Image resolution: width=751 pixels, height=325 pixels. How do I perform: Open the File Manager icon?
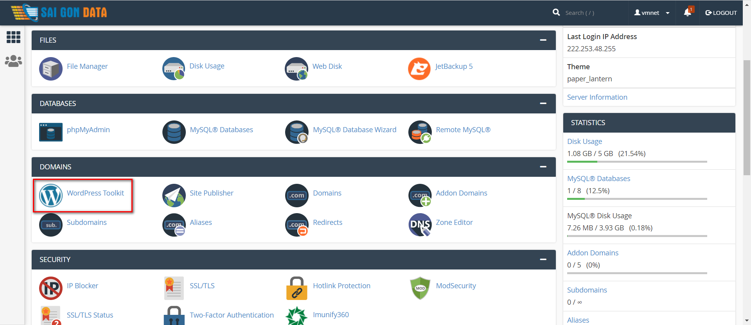point(51,68)
